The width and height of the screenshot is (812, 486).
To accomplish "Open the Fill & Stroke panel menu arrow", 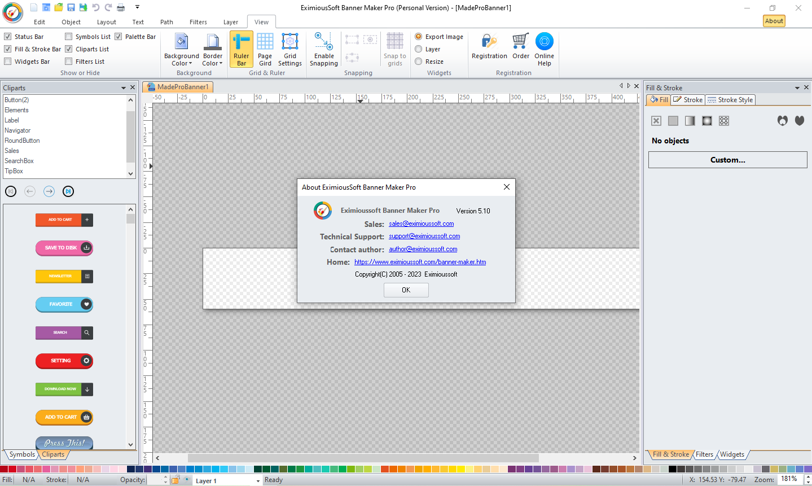I will pyautogui.click(x=797, y=87).
